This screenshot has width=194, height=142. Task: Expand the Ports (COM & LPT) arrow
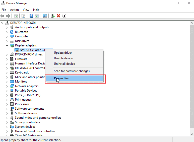pos(7,95)
